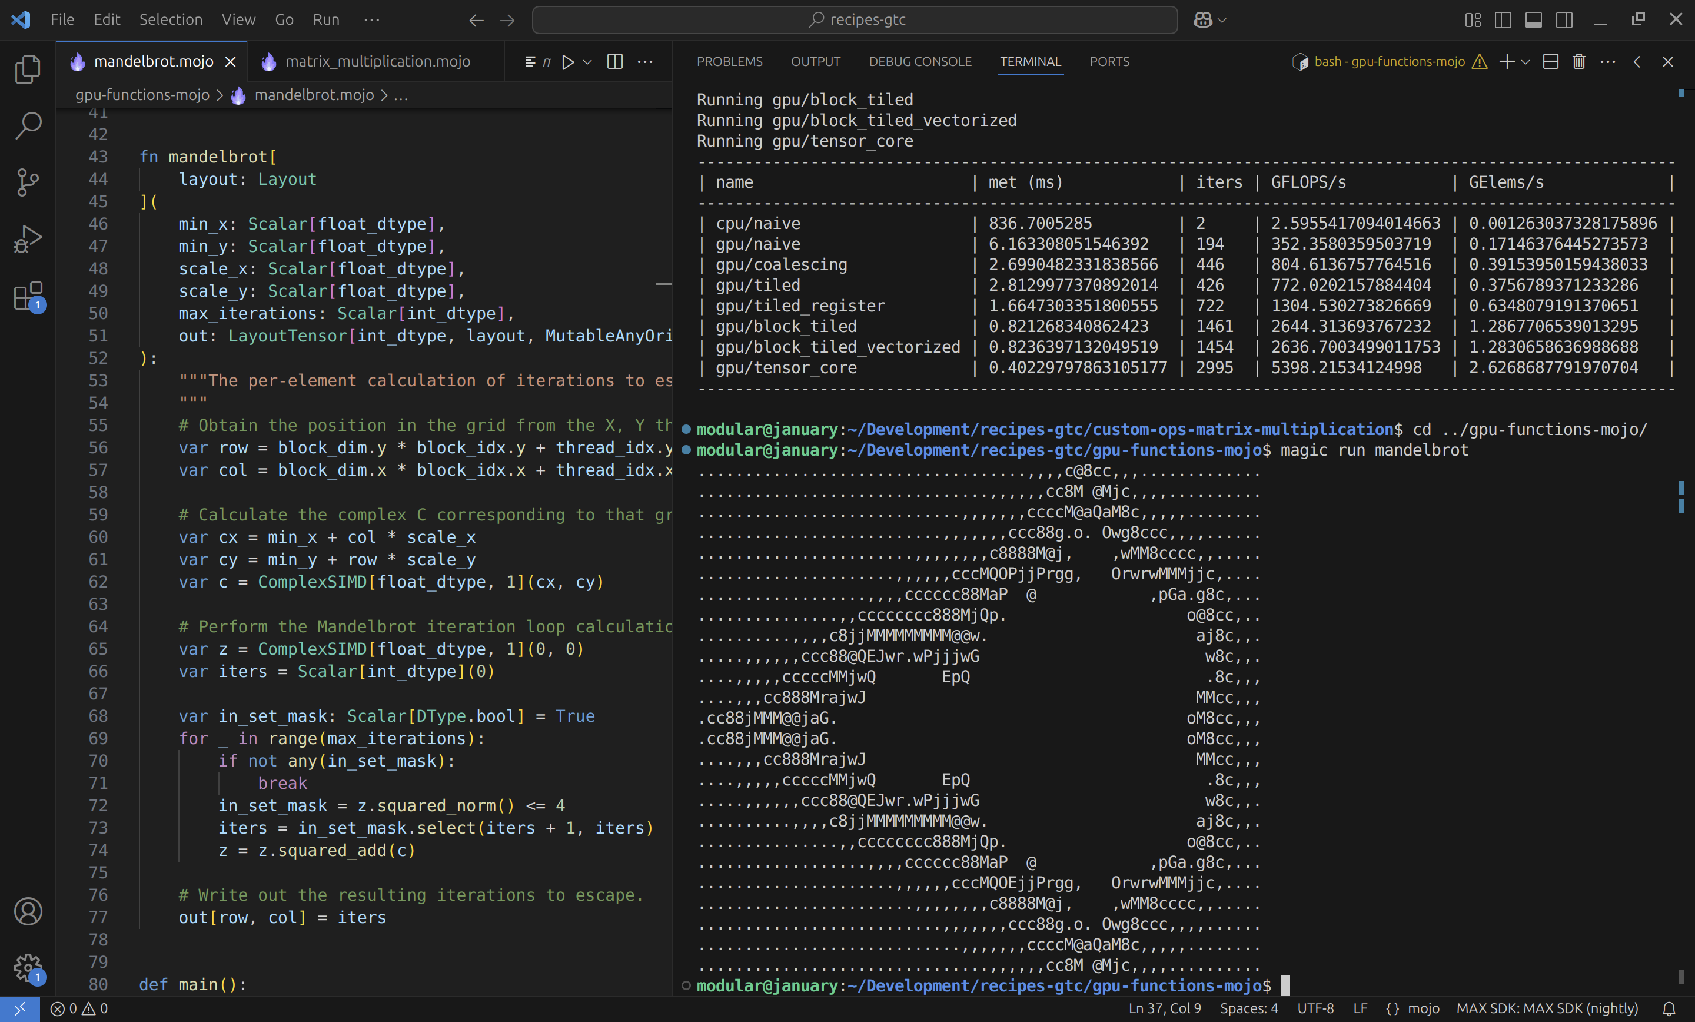Viewport: 1695px width, 1022px height.
Task: Click the recipes-gtc command center search box
Action: point(855,20)
